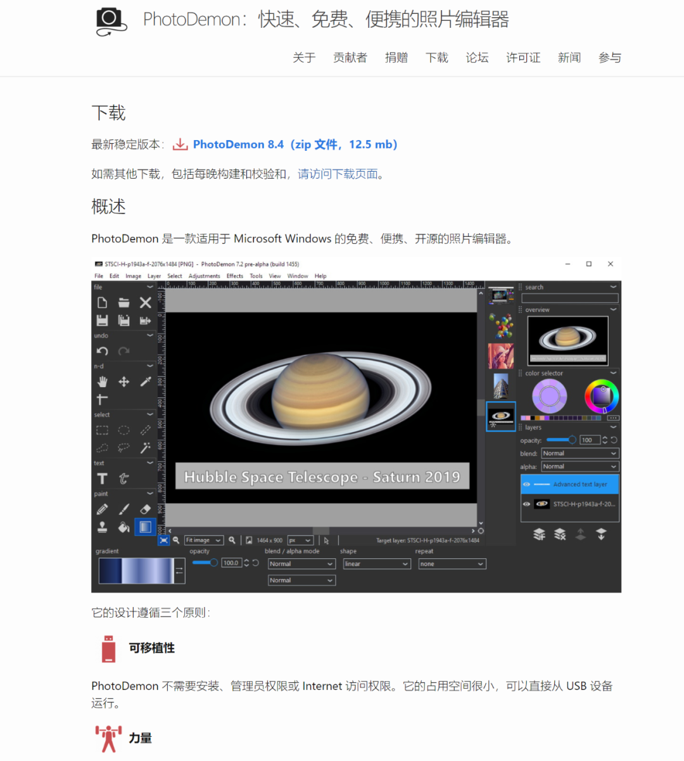Click the Save As export icon
684x761 pixels.
146,321
